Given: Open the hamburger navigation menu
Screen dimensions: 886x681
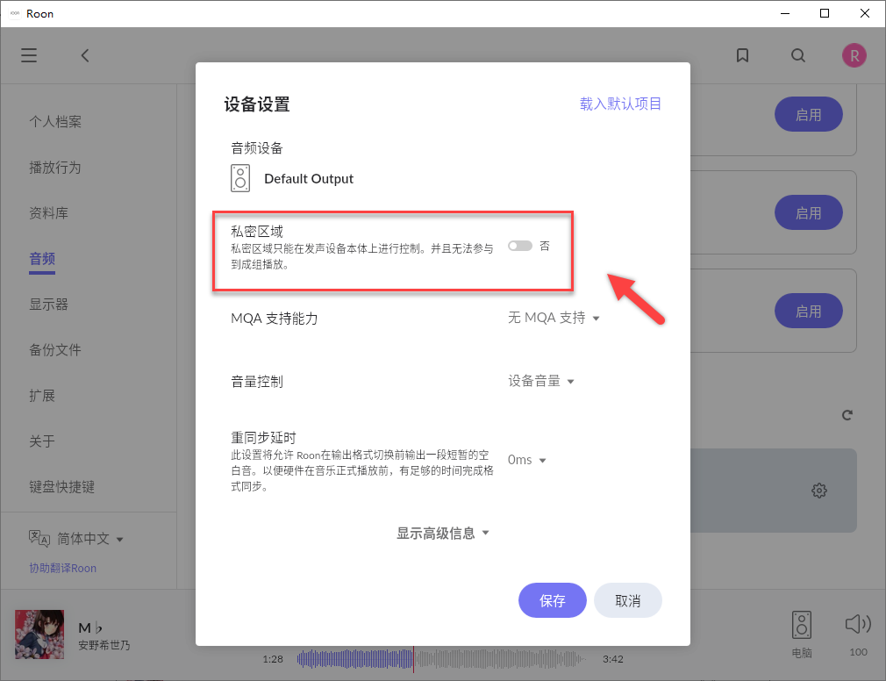Looking at the screenshot, I should [x=29, y=55].
